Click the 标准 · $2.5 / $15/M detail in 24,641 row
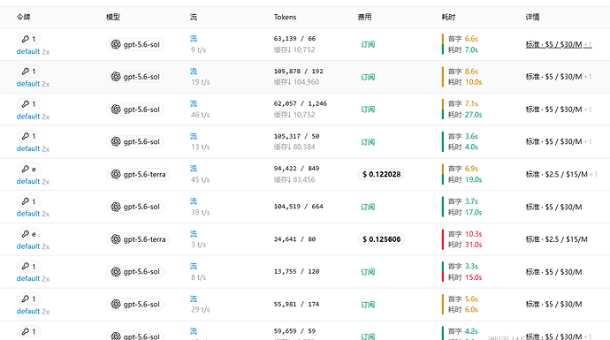 pyautogui.click(x=556, y=239)
